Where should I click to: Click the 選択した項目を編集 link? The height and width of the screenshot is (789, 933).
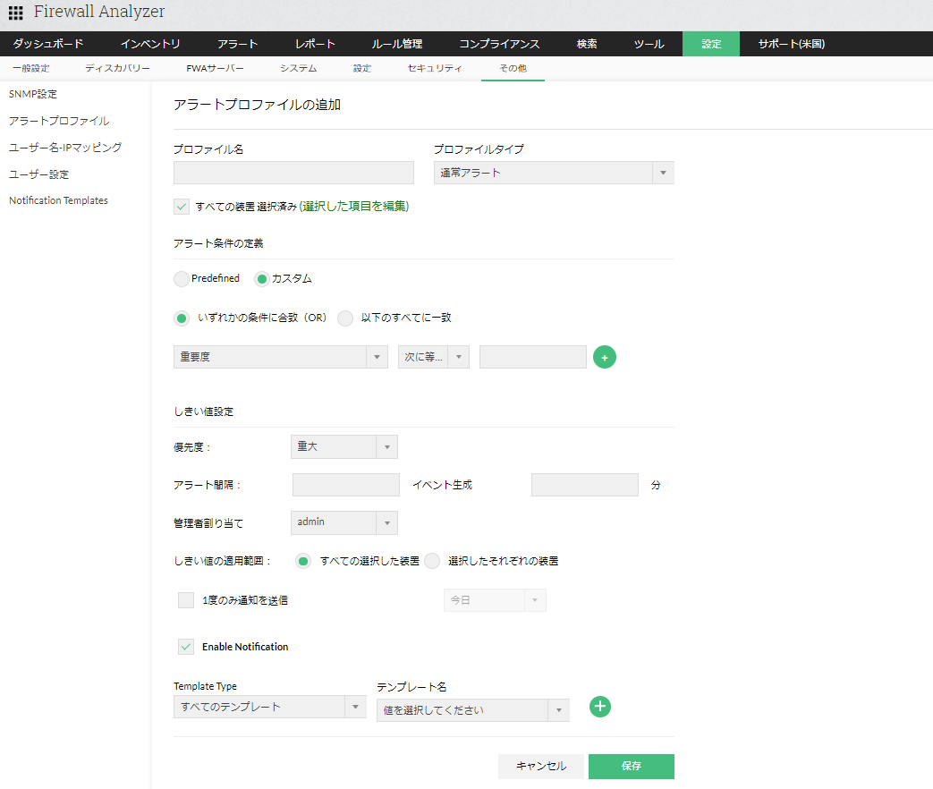(x=353, y=207)
